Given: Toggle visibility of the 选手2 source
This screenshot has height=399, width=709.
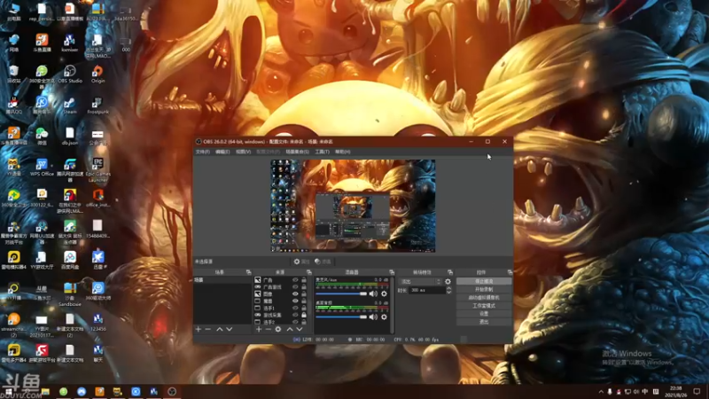Looking at the screenshot, I should tap(295, 322).
